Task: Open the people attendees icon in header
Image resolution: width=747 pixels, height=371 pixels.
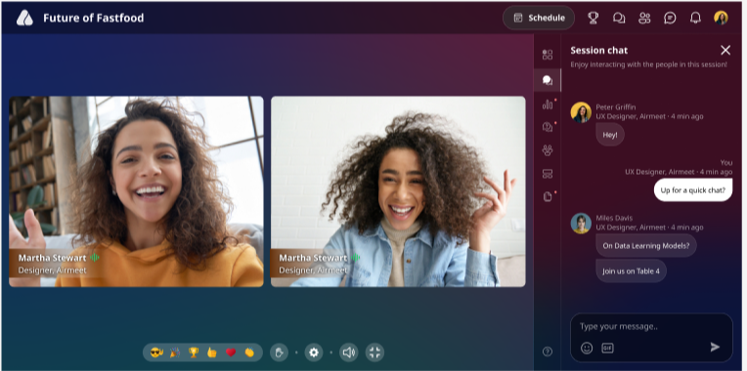Action: [x=644, y=19]
